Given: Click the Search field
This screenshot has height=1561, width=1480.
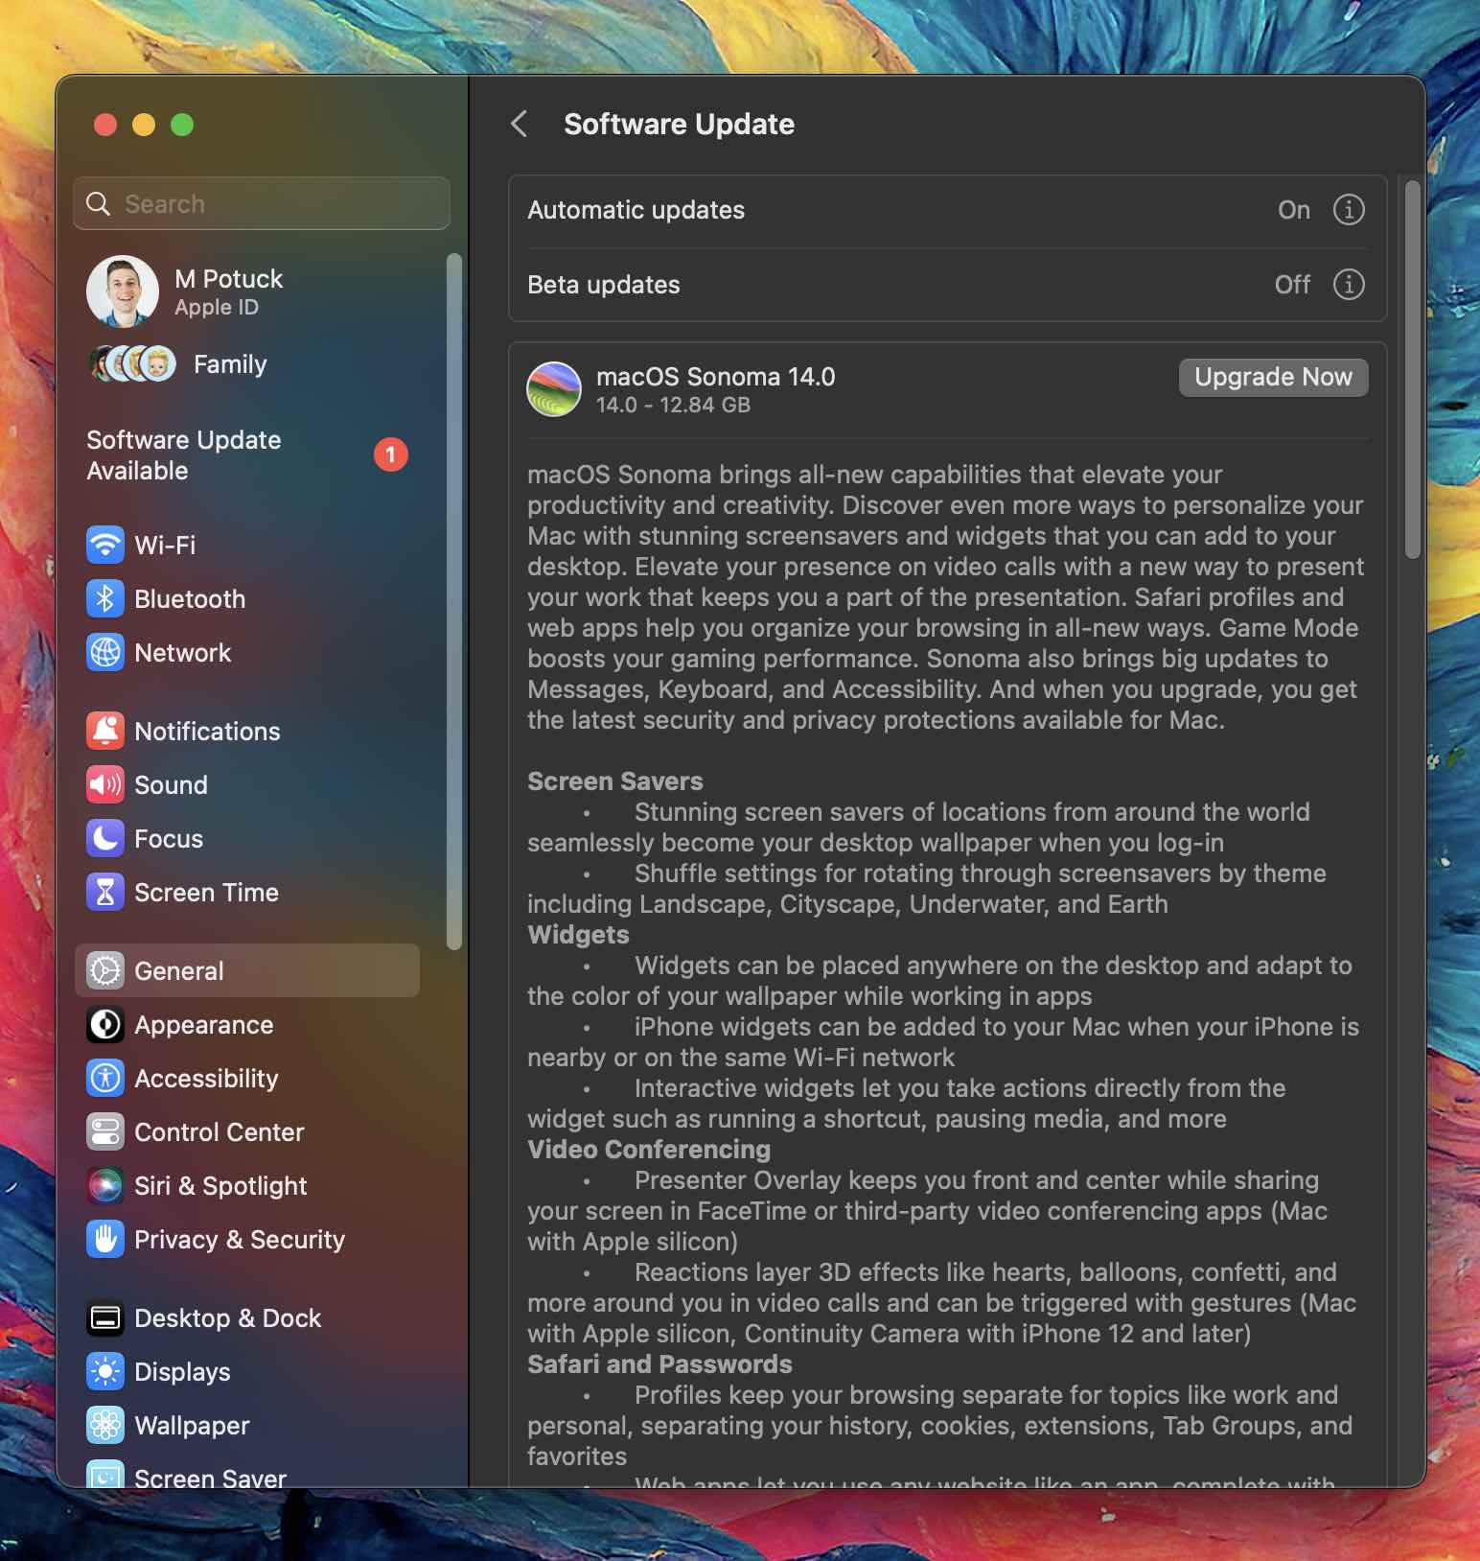Looking at the screenshot, I should point(262,203).
